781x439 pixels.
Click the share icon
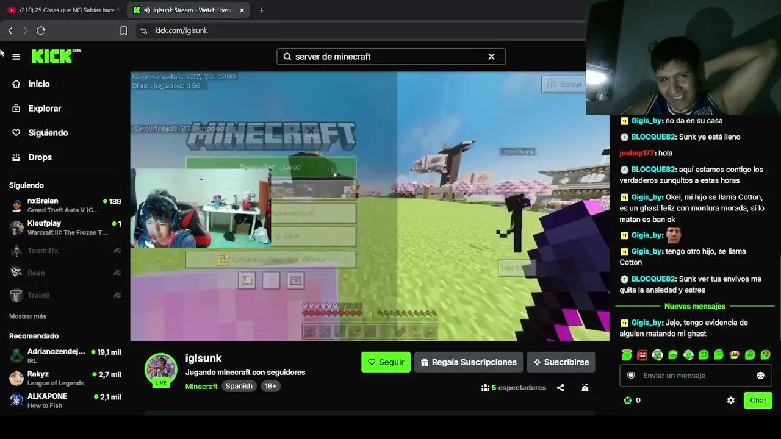coord(560,388)
